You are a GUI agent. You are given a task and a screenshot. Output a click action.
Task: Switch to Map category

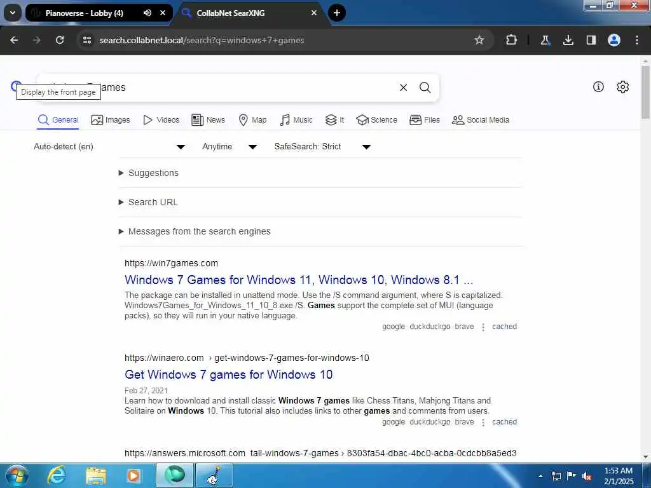252,120
